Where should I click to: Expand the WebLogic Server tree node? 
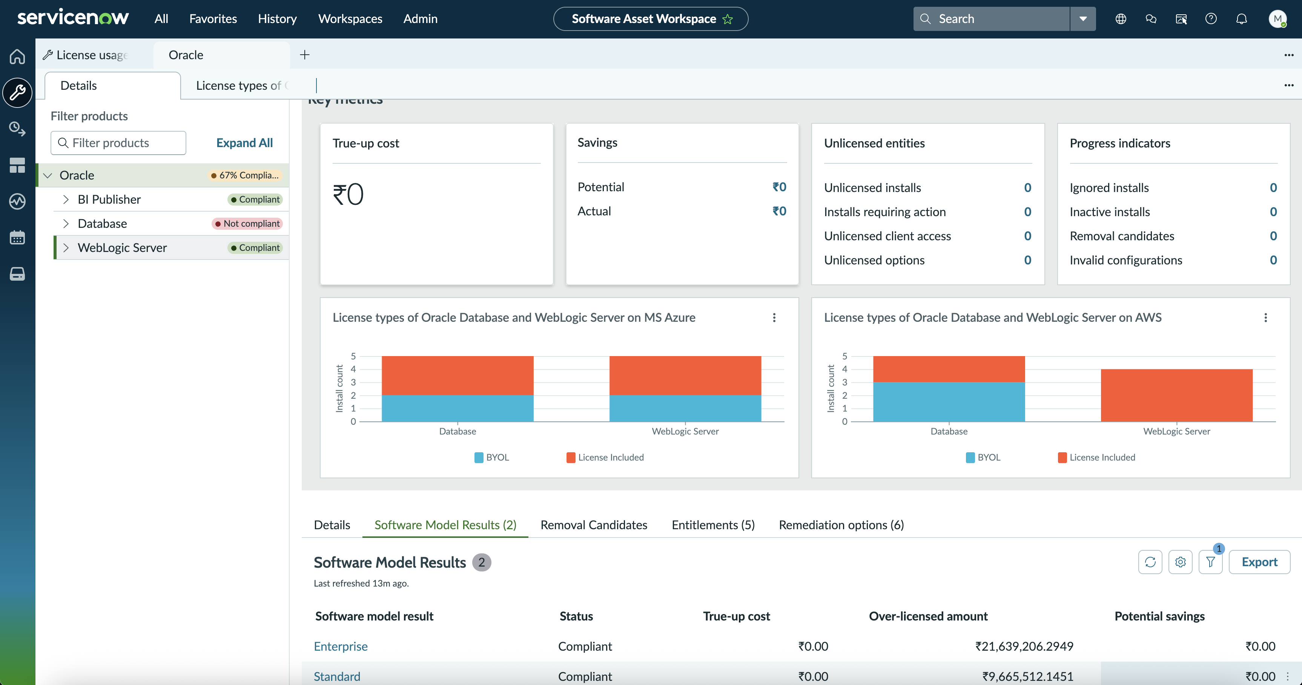[66, 248]
